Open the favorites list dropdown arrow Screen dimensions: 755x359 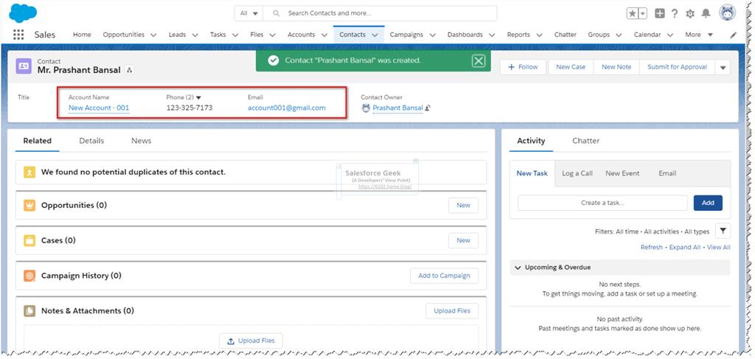643,13
